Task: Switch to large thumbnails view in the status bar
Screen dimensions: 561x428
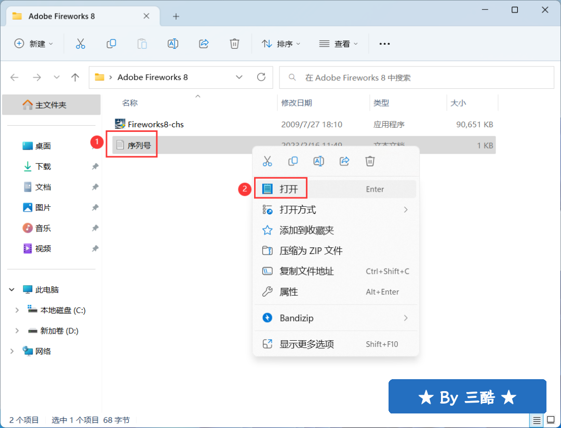Action: pyautogui.click(x=551, y=420)
